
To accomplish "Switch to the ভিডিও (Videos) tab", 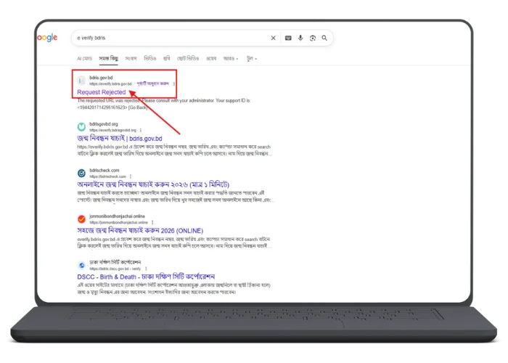I will pyautogui.click(x=149, y=58).
